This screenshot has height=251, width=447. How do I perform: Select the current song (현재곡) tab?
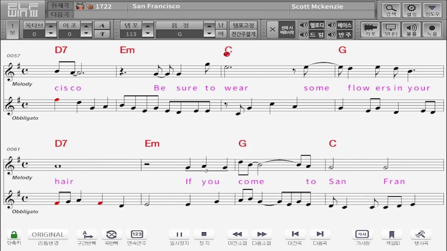pyautogui.click(x=60, y=6)
